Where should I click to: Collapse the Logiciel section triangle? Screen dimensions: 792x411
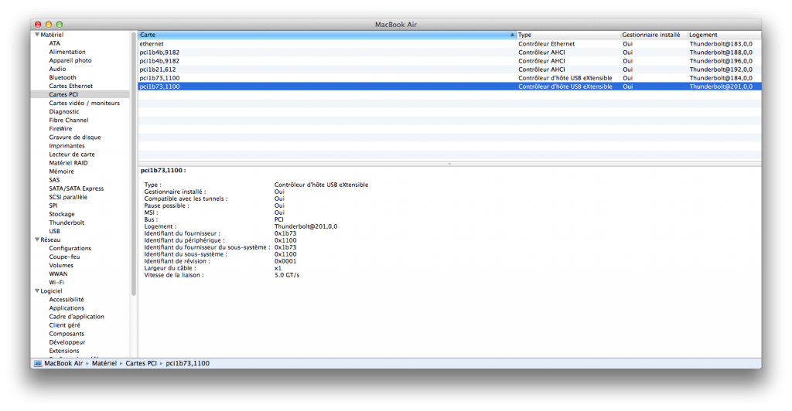click(x=37, y=291)
